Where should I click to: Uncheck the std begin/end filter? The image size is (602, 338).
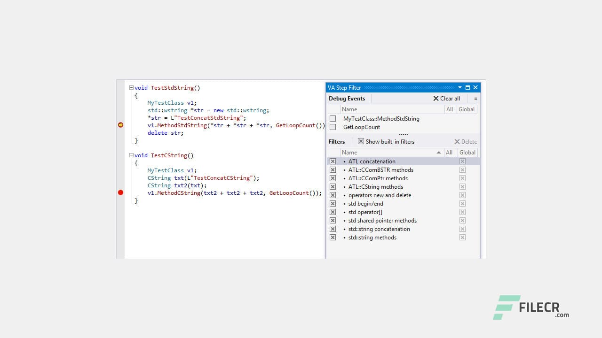point(333,204)
